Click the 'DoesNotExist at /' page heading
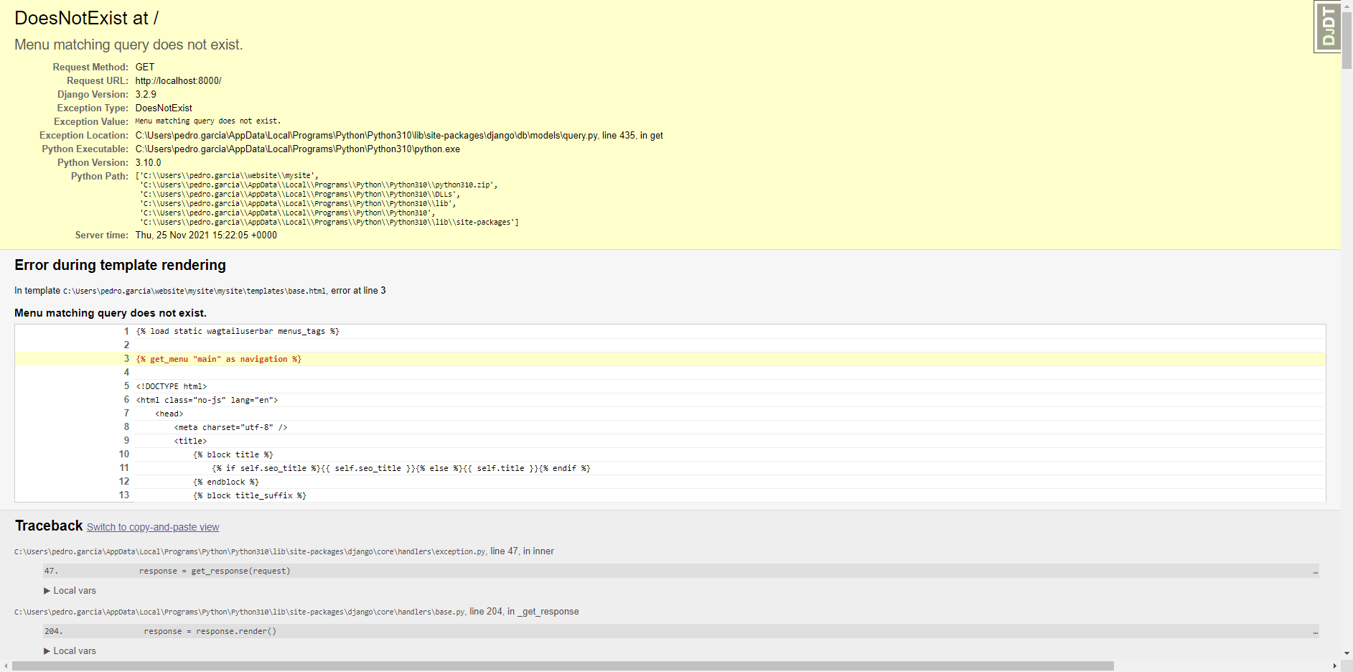 [x=85, y=17]
